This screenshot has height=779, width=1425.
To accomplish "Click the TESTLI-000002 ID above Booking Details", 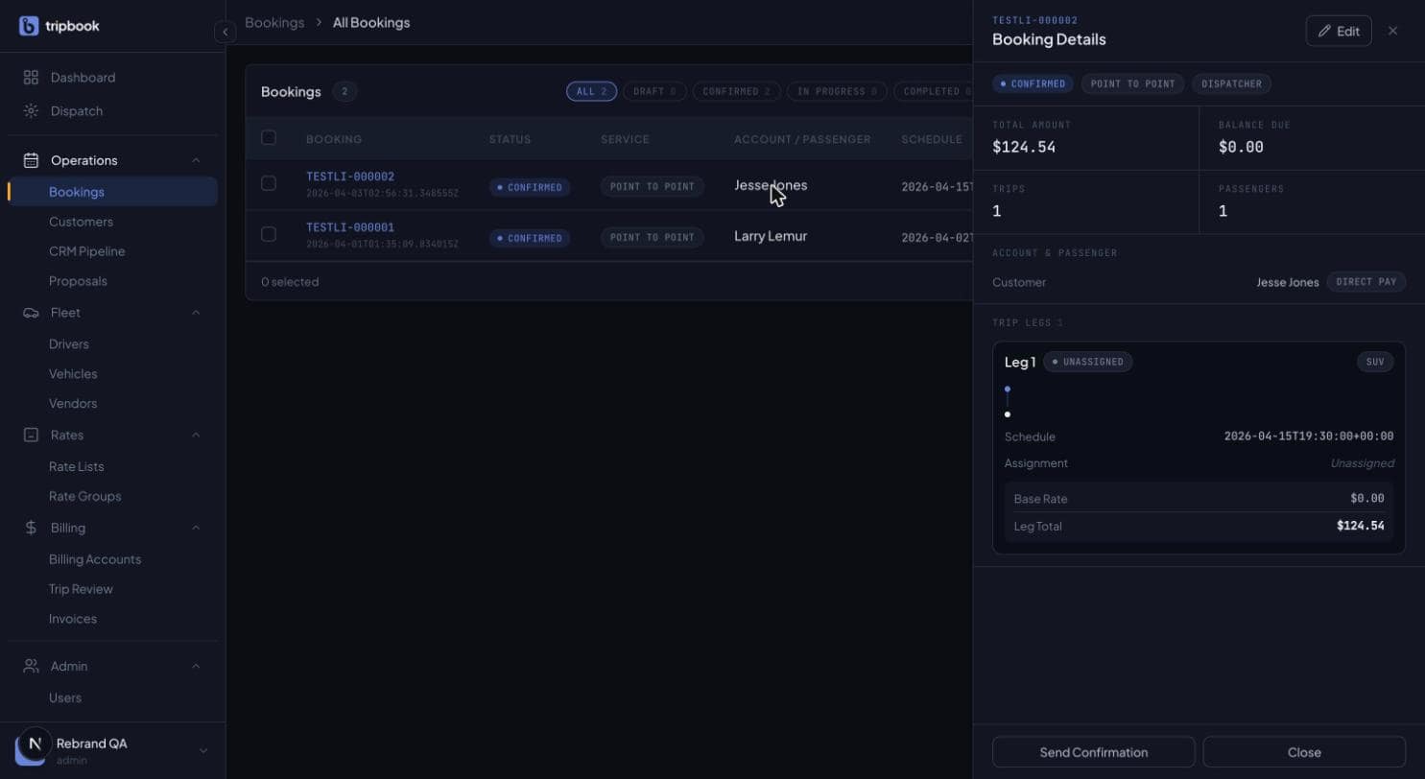I will coord(1034,20).
